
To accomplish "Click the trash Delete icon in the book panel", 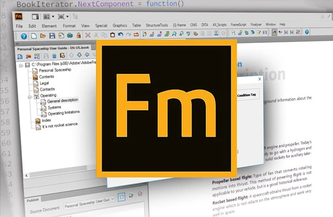I will (54, 56).
